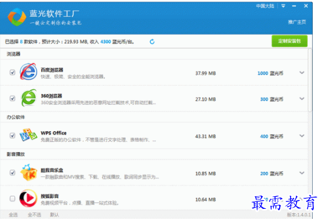Click the 搜狐影音 app icon
This screenshot has height=221, width=322.
click(28, 198)
